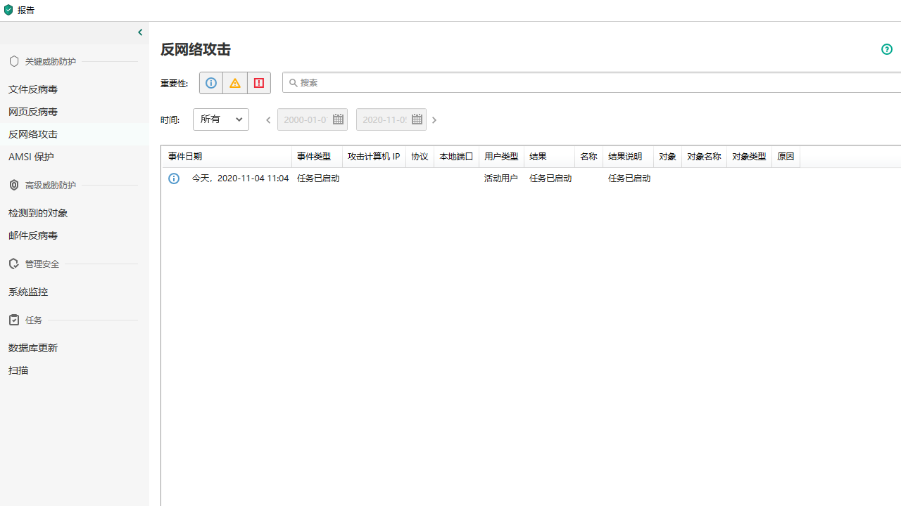Viewport: 901px width, 506px height.
Task: Collapse the sidebar with the left chevron
Action: [139, 32]
